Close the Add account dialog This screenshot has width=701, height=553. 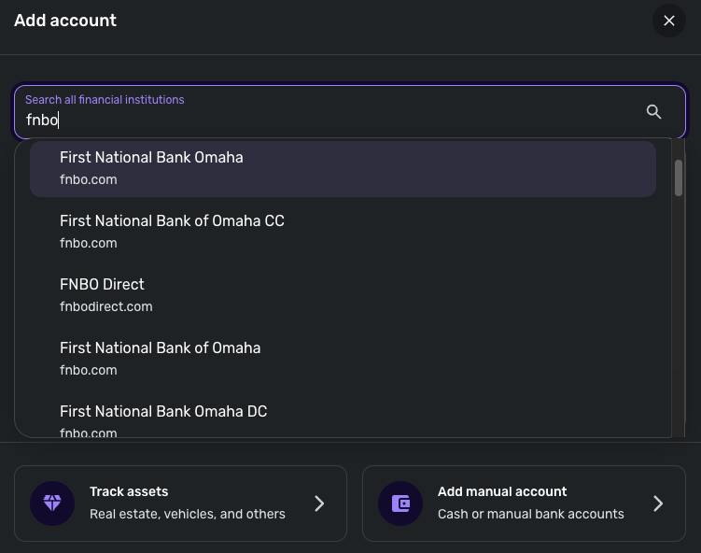(x=668, y=21)
